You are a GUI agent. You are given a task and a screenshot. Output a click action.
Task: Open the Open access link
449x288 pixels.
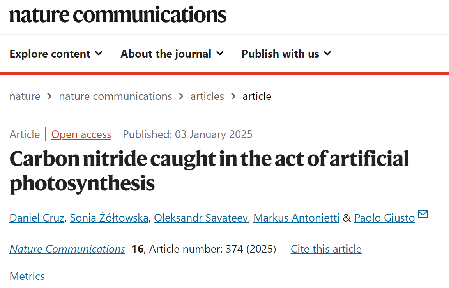click(x=81, y=134)
